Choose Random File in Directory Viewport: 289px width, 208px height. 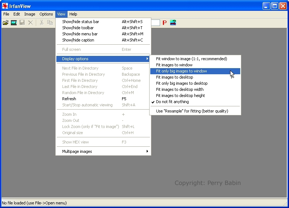coord(103,93)
